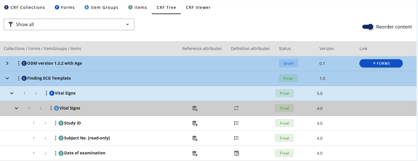Collapse the Vital Signs item group row

coord(16,108)
